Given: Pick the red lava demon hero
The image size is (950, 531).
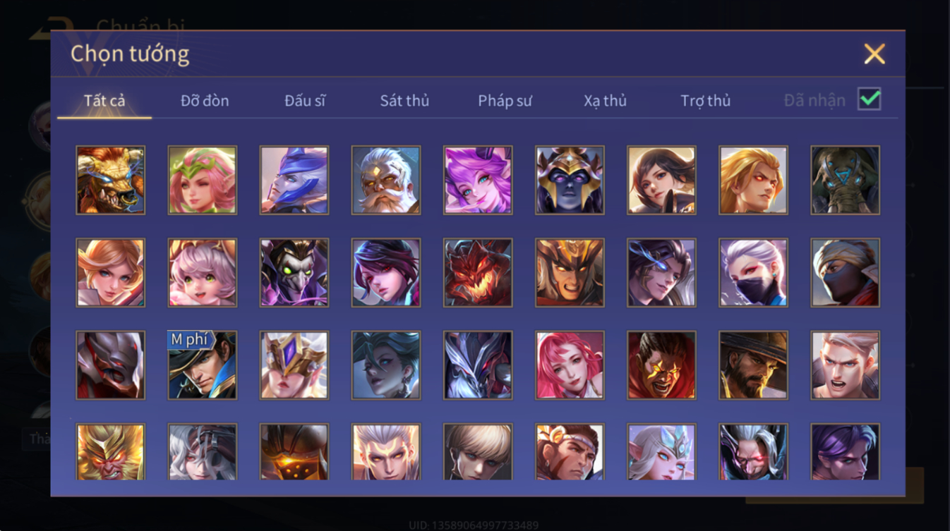Looking at the screenshot, I should point(478,272).
